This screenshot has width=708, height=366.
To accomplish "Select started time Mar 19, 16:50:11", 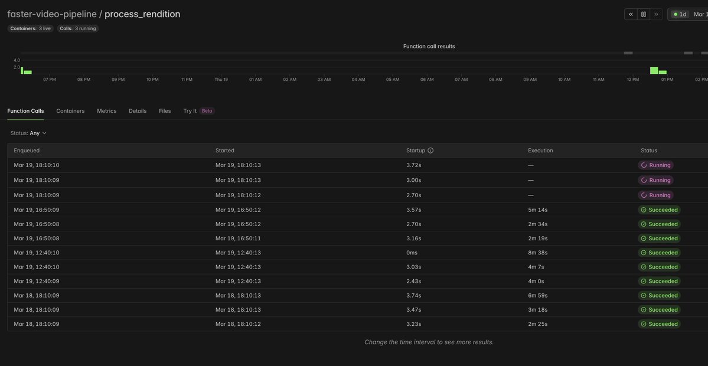I will (x=238, y=238).
